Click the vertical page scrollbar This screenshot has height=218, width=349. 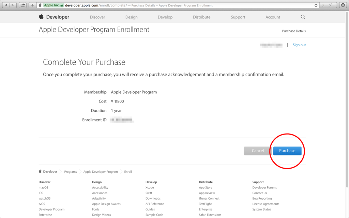(347, 100)
